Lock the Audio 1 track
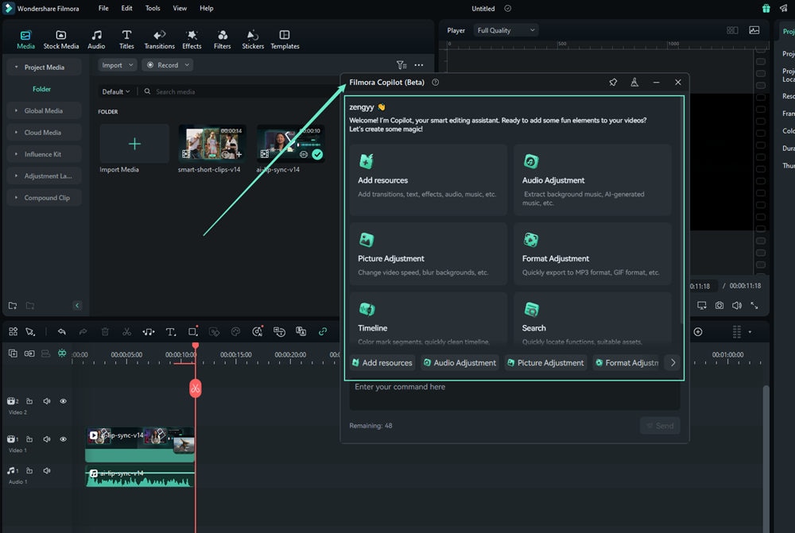Image resolution: width=795 pixels, height=533 pixels. tap(29, 471)
